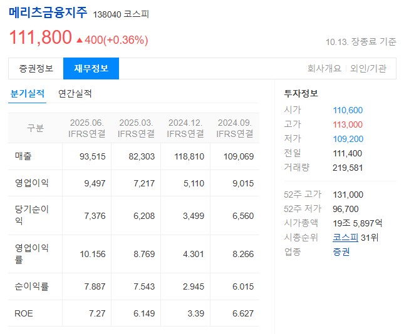This screenshot has height=334, width=404.
Task: Click the 시가총액 value 19조 5,897억
Action: (x=358, y=223)
